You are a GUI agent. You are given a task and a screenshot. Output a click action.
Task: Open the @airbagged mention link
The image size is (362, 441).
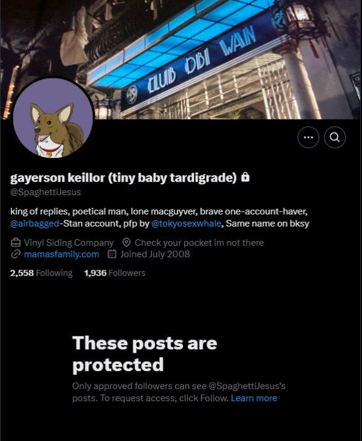point(35,224)
